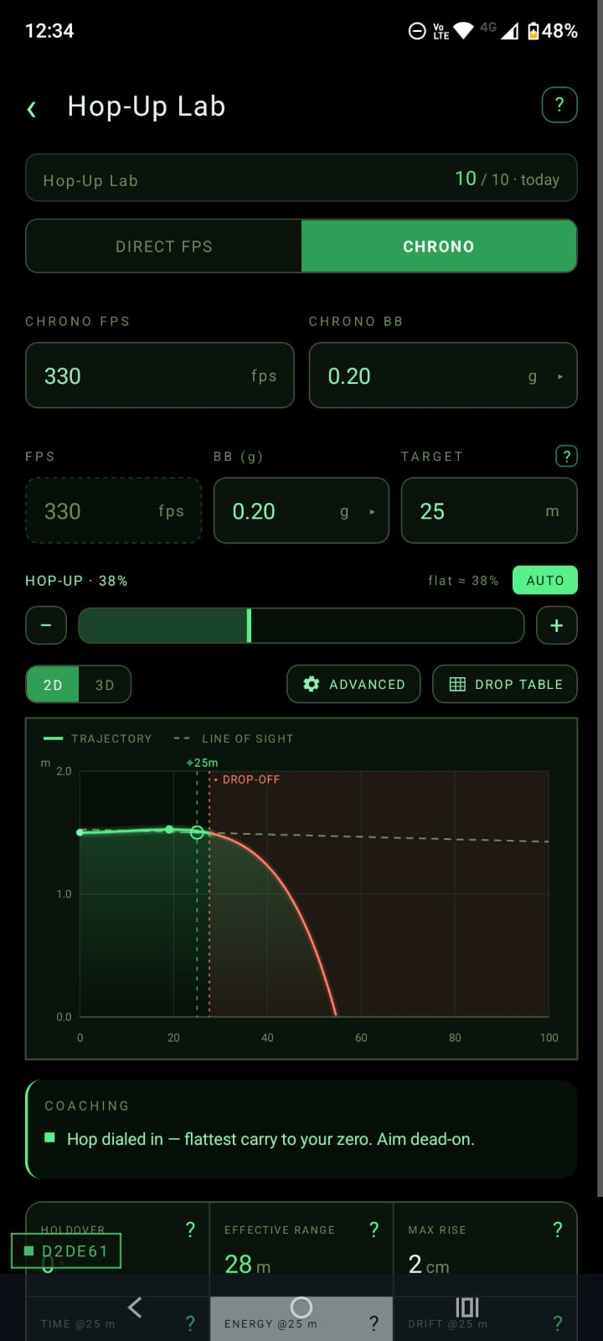This screenshot has height=1341, width=603.
Task: Select the 2D chart view
Action: pyautogui.click(x=53, y=685)
